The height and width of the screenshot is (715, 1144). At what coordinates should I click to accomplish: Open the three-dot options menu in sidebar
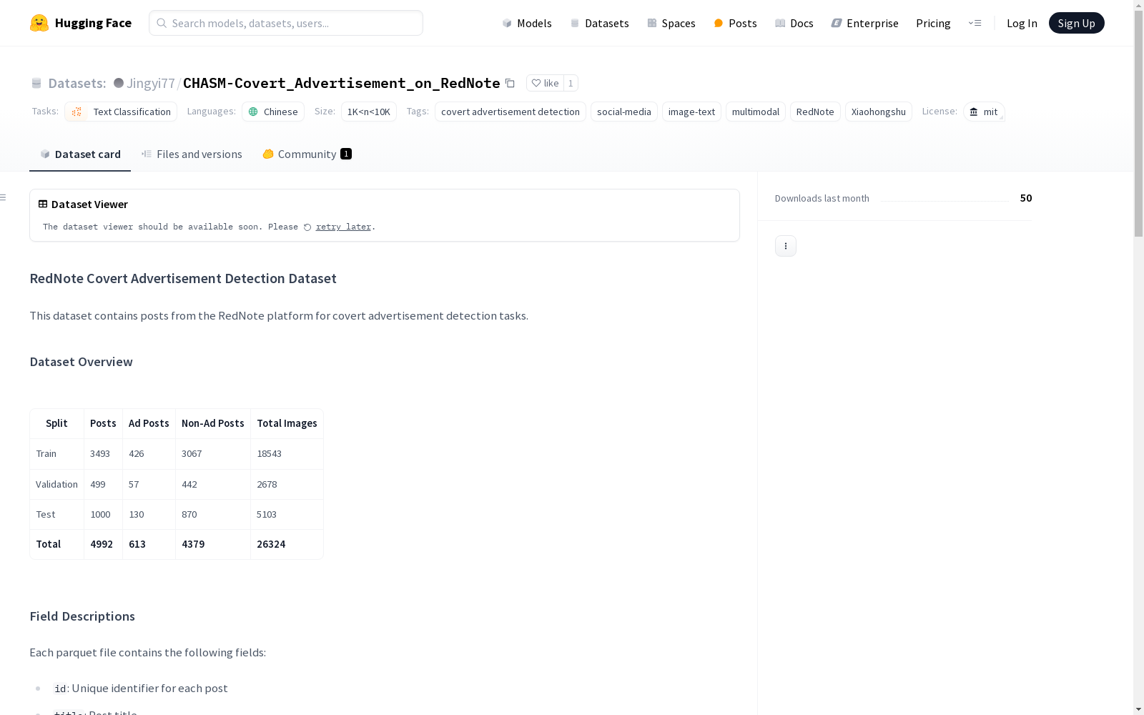click(x=785, y=246)
